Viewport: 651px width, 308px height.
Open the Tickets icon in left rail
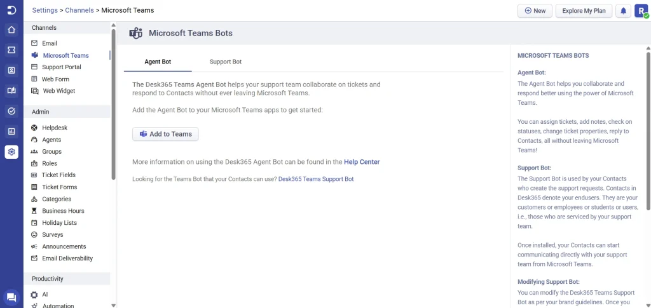[x=11, y=50]
